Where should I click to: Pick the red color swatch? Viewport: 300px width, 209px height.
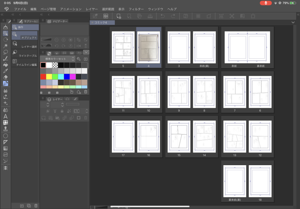[43, 76]
